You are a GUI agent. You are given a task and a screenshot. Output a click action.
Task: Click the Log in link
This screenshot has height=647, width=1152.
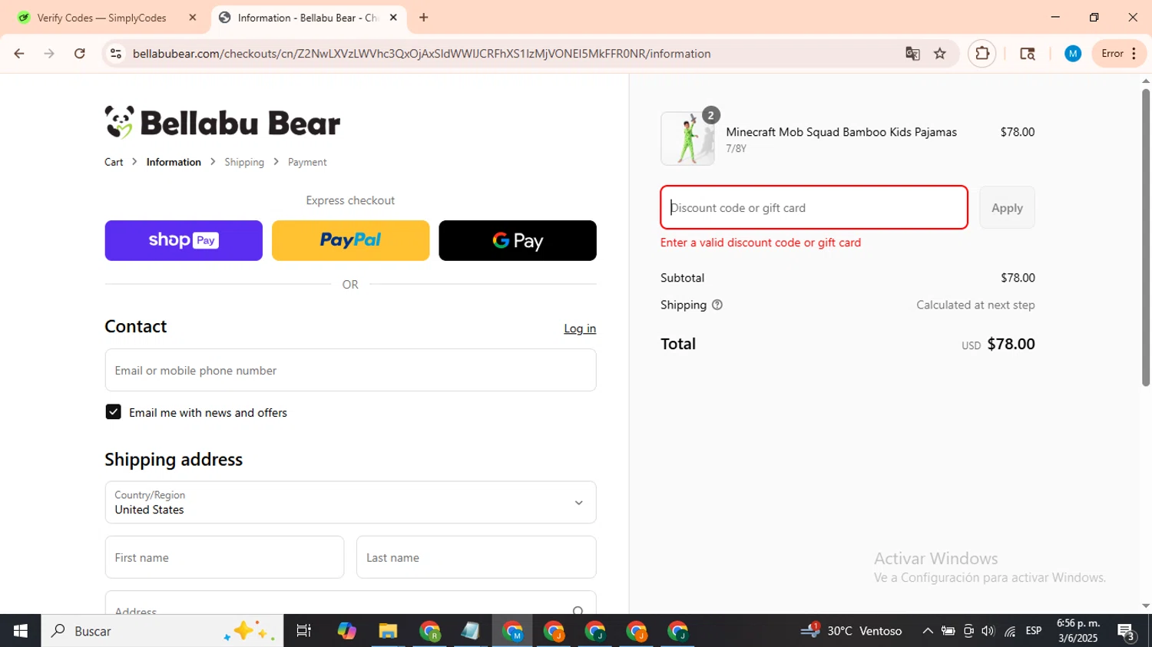coord(580,328)
